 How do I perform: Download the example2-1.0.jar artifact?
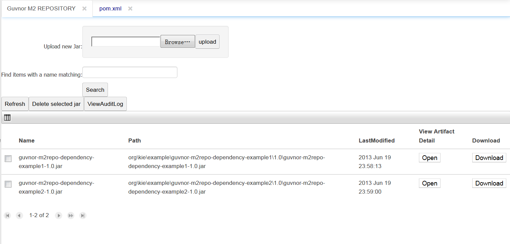point(489,183)
